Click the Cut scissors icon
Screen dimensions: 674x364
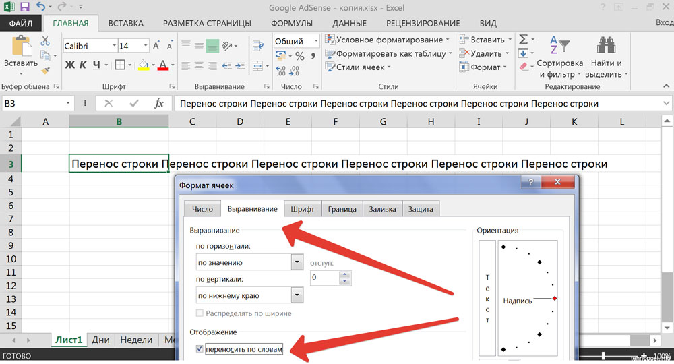[45, 41]
